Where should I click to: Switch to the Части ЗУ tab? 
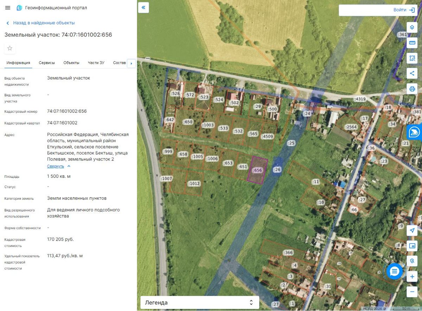(x=96, y=63)
